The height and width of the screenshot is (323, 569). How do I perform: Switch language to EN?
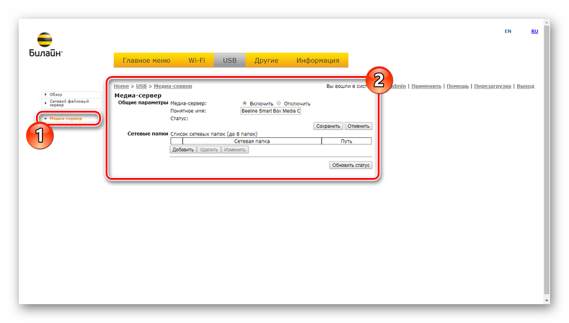coord(508,31)
